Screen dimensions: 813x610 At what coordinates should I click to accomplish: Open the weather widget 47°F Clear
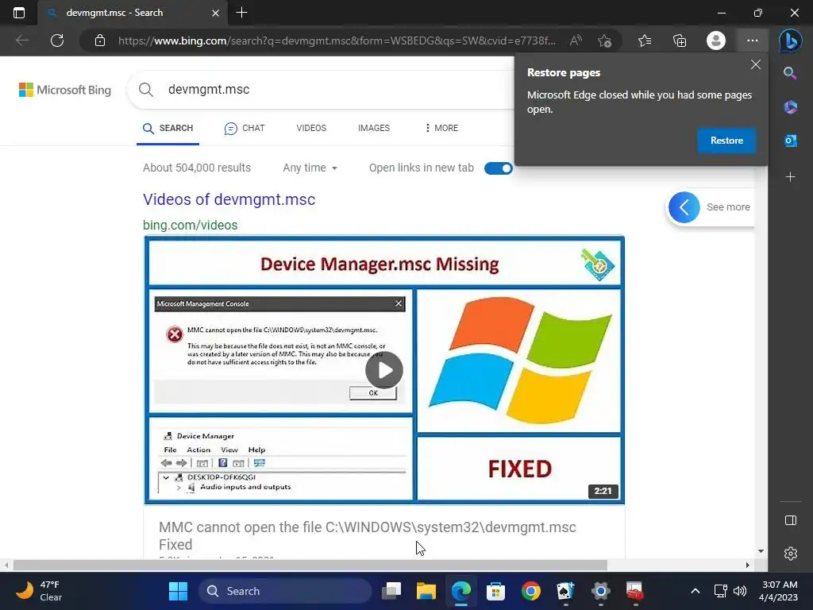coord(38,591)
